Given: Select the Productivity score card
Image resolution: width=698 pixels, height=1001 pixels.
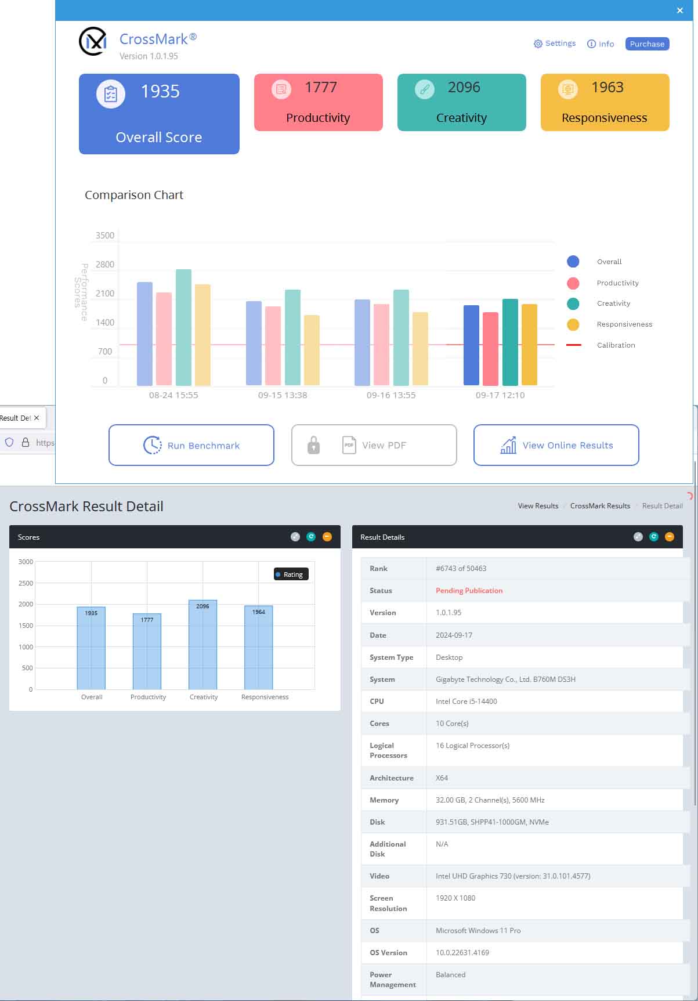Looking at the screenshot, I should 319,102.
